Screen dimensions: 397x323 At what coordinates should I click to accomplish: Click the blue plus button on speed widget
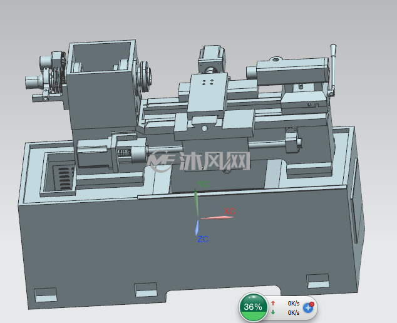308,308
